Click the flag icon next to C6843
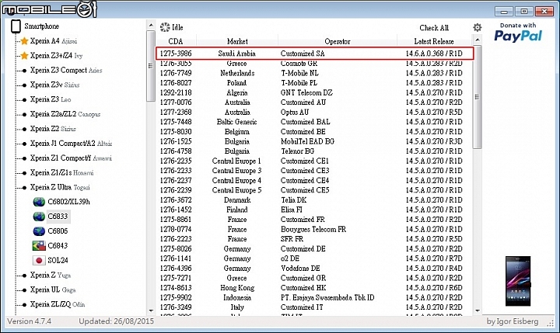This screenshot has width=560, height=333. [39, 245]
